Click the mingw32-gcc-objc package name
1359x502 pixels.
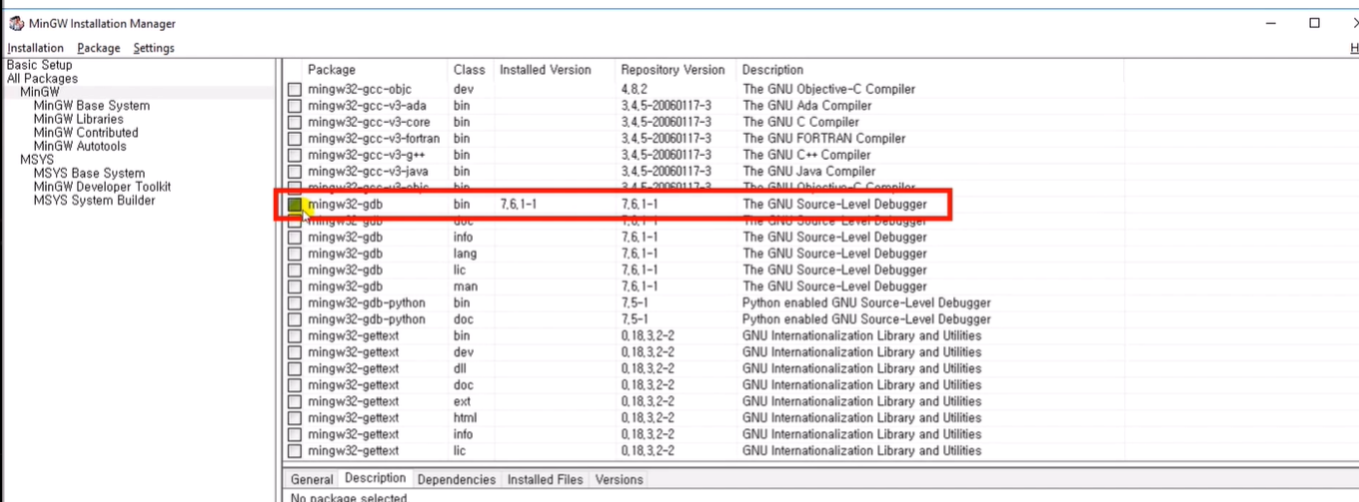(359, 90)
